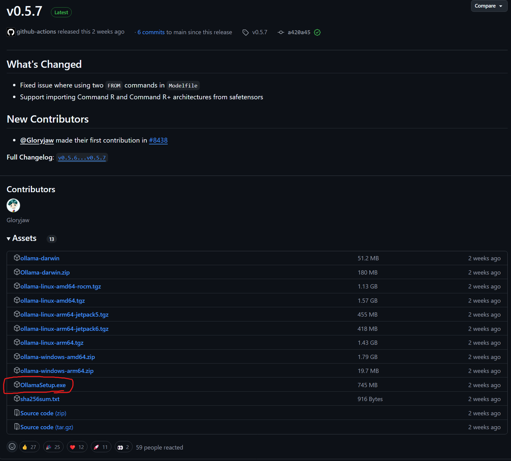Download Ollama-darwin.zip
Screen dimensions: 511x461
point(45,272)
